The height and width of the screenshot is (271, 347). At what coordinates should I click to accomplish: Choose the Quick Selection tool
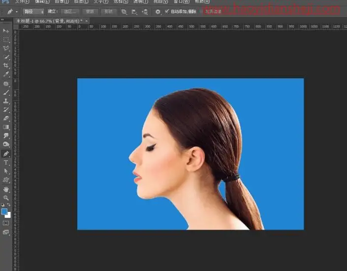click(6, 57)
